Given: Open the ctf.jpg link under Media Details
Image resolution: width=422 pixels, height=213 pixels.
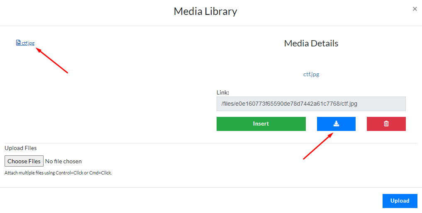Looking at the screenshot, I should [x=311, y=75].
